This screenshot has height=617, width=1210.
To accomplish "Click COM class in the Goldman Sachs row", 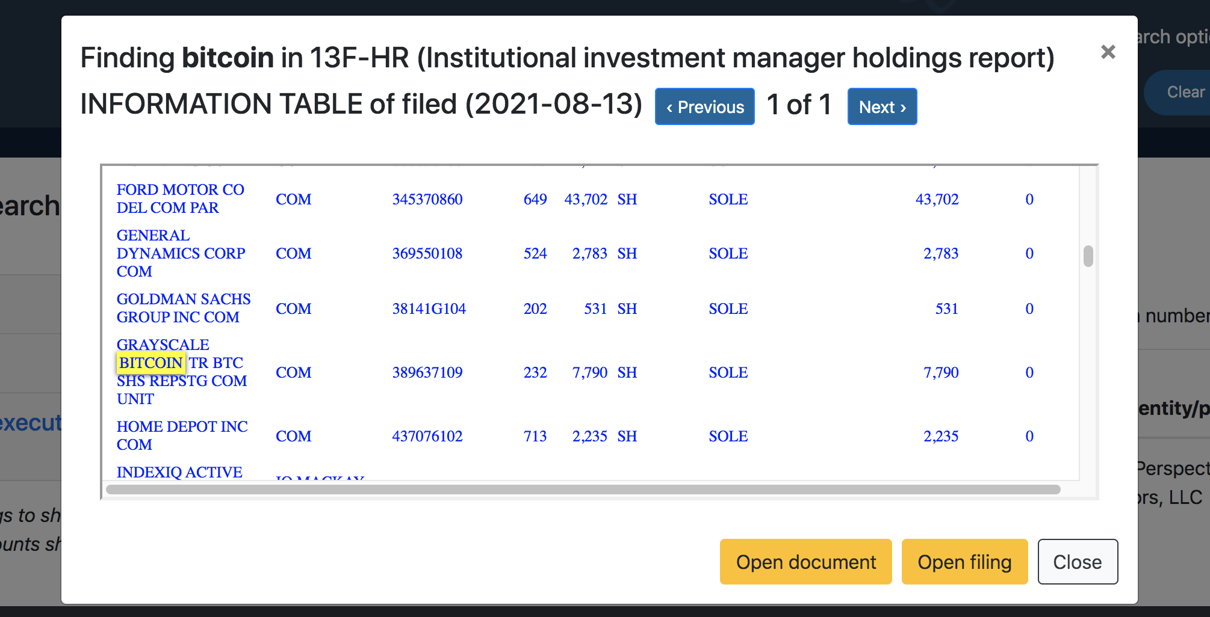I will tap(294, 308).
